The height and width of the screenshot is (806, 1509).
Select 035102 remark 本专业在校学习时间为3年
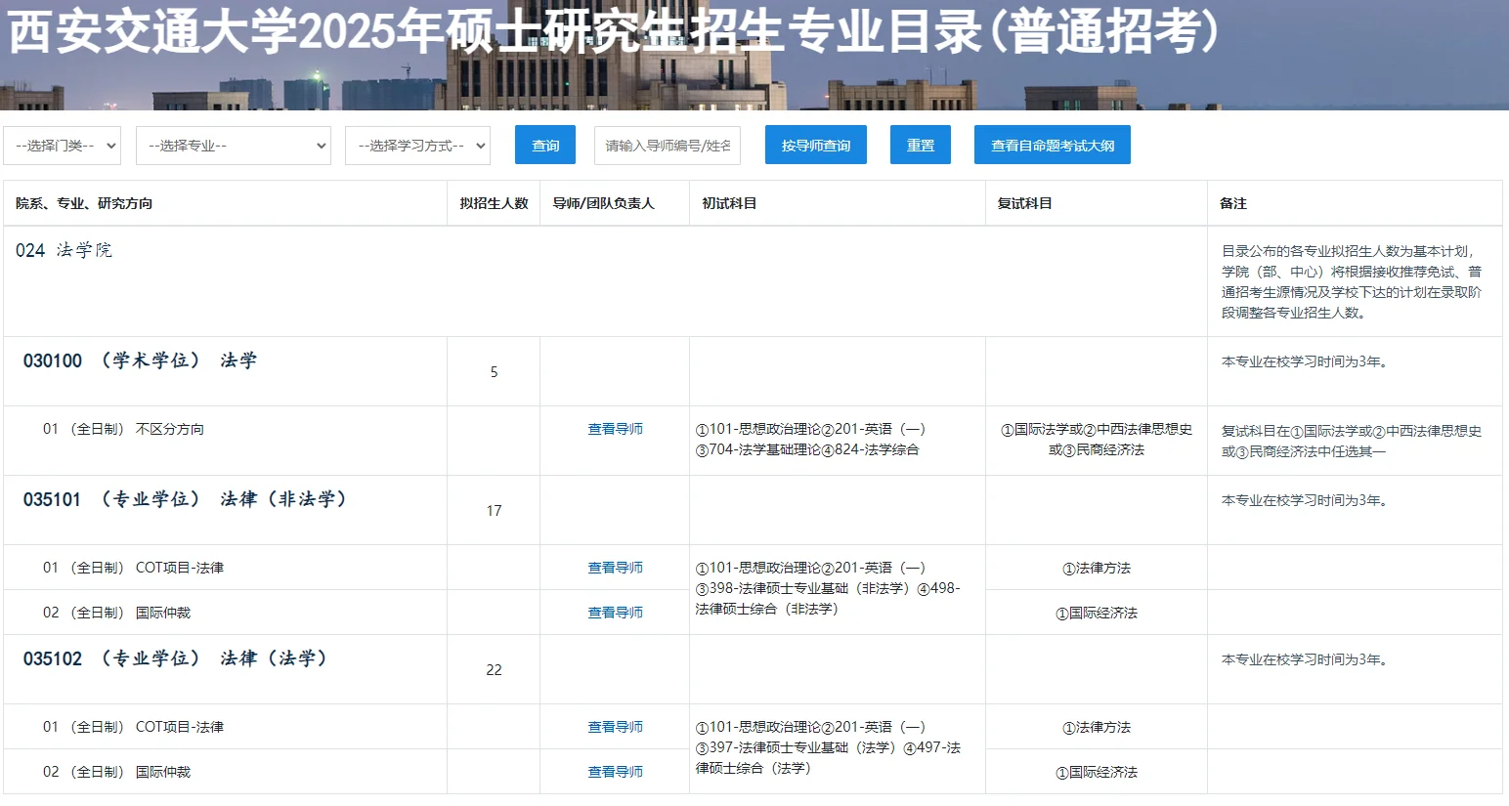[1305, 659]
